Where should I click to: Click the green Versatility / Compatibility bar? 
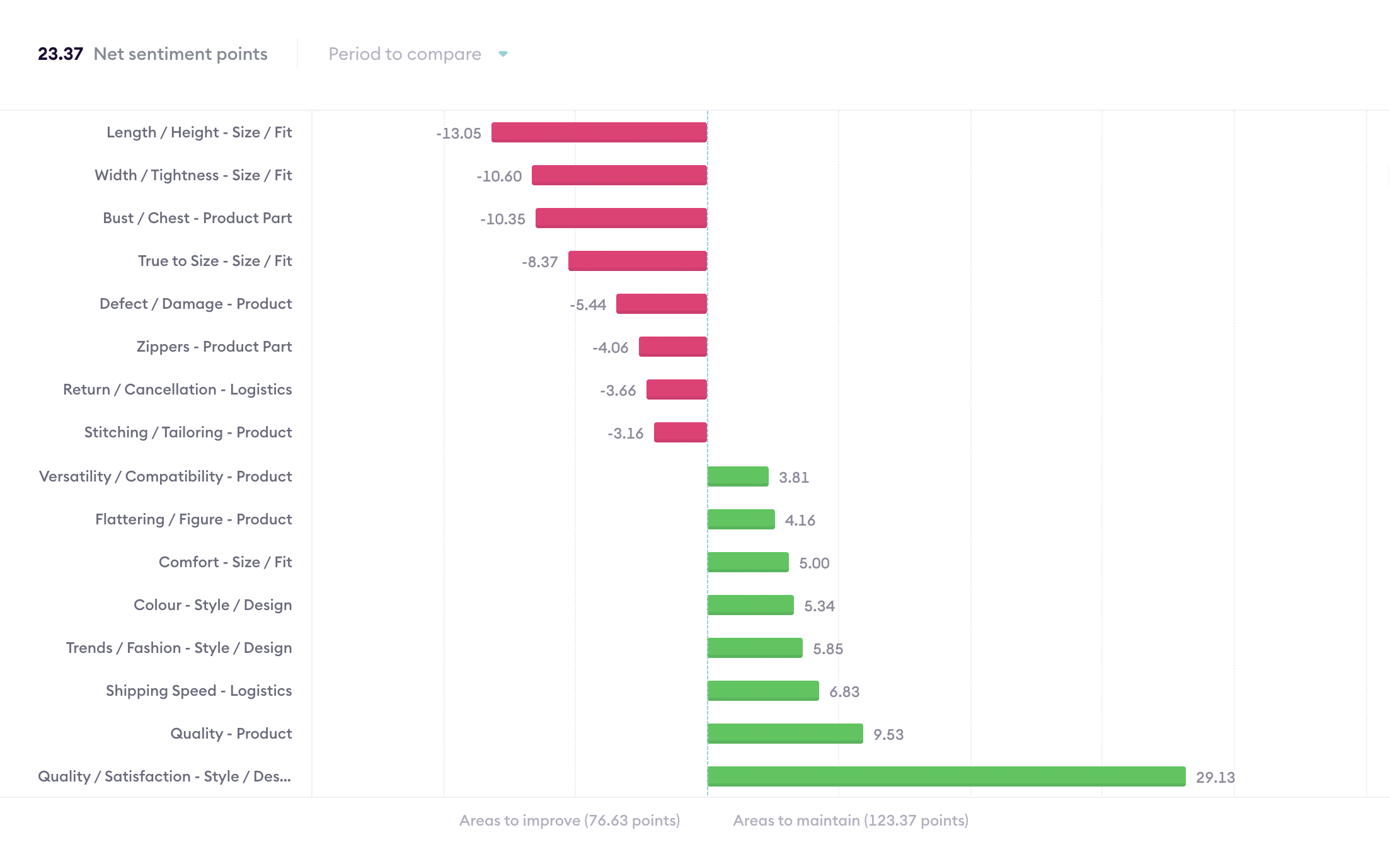coord(738,476)
